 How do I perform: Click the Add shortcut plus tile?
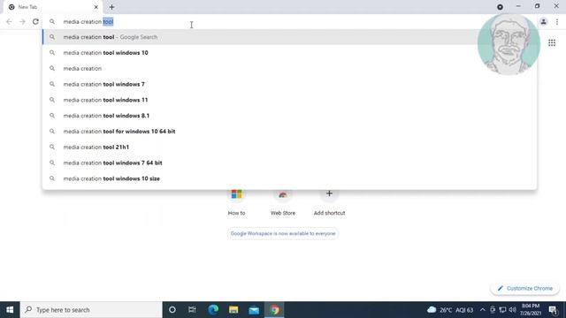329,202
